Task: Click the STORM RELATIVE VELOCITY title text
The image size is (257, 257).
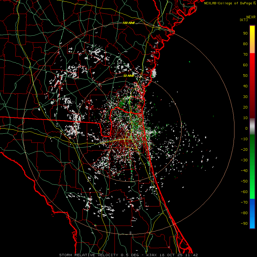Action: 89,255
